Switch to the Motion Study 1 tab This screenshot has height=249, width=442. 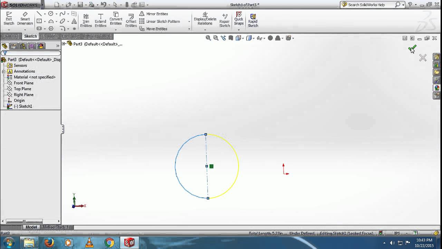point(56,227)
